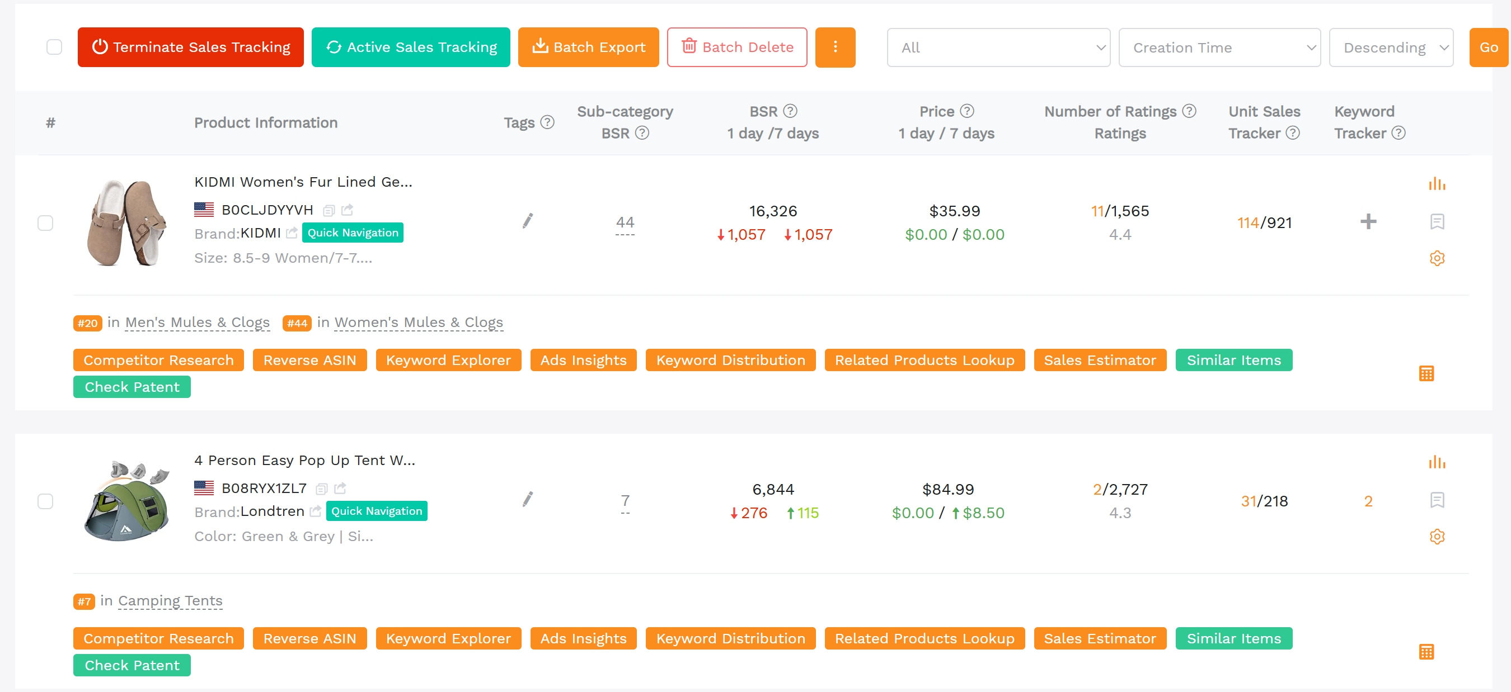Click Terminate Sales Tracking button
The width and height of the screenshot is (1511, 692).
click(x=191, y=47)
